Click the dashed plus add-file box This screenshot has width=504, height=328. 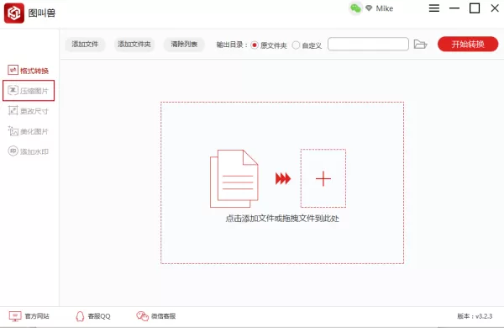pyautogui.click(x=323, y=178)
